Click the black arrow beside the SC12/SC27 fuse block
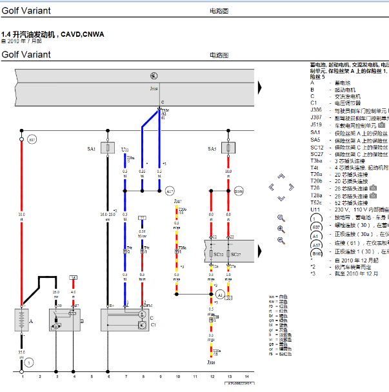The image size is (389, 392). [x=260, y=251]
